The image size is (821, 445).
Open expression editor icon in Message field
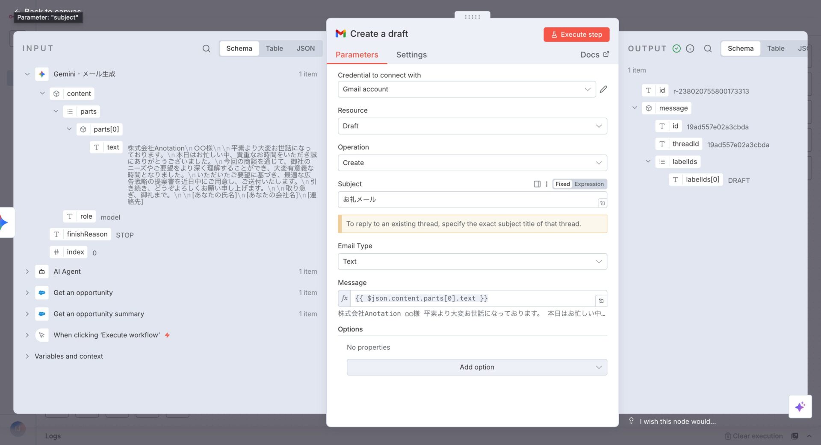(601, 301)
